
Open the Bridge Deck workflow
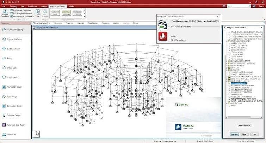[10, 68]
